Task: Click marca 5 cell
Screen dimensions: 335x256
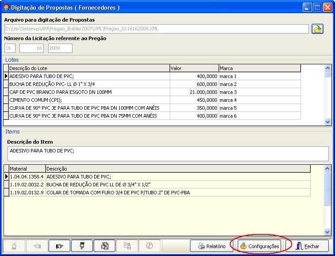Action: click(x=260, y=108)
